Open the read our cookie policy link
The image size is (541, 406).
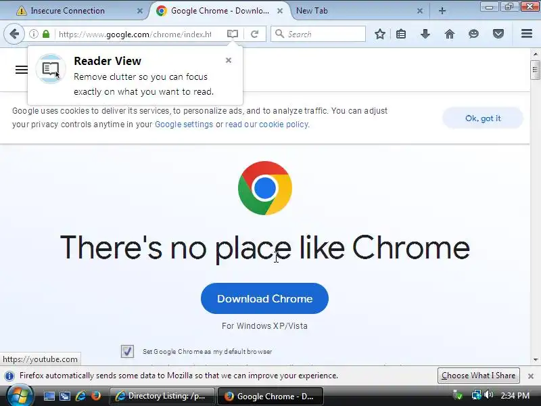tap(266, 125)
